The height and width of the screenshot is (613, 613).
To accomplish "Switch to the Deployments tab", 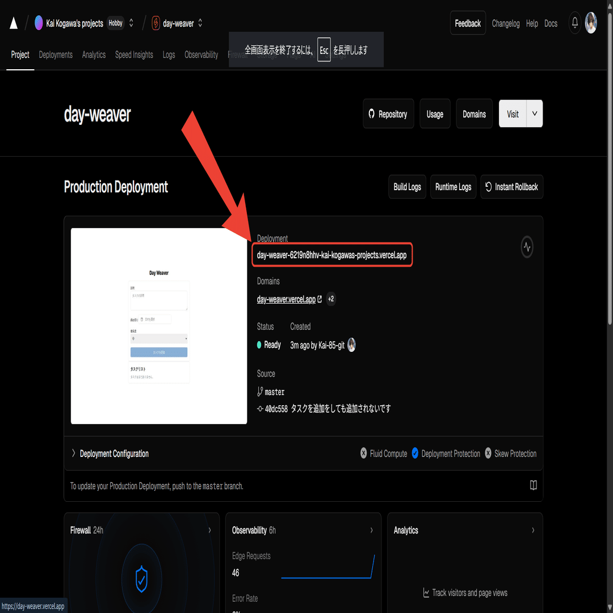I will pyautogui.click(x=56, y=54).
